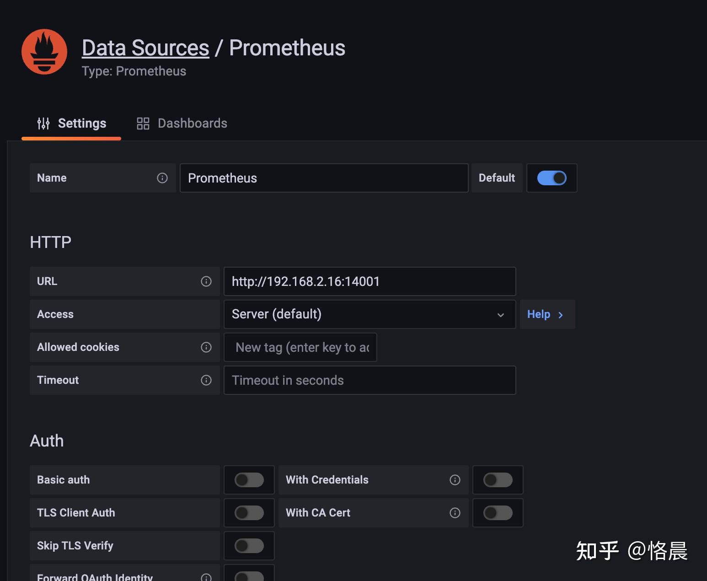
Task: Click the info icon beside With CA Cert
Action: coord(455,513)
